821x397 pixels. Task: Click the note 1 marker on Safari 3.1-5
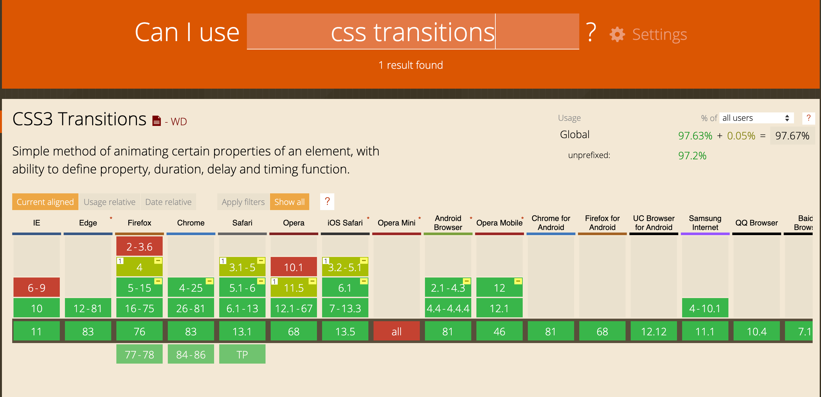click(x=223, y=261)
